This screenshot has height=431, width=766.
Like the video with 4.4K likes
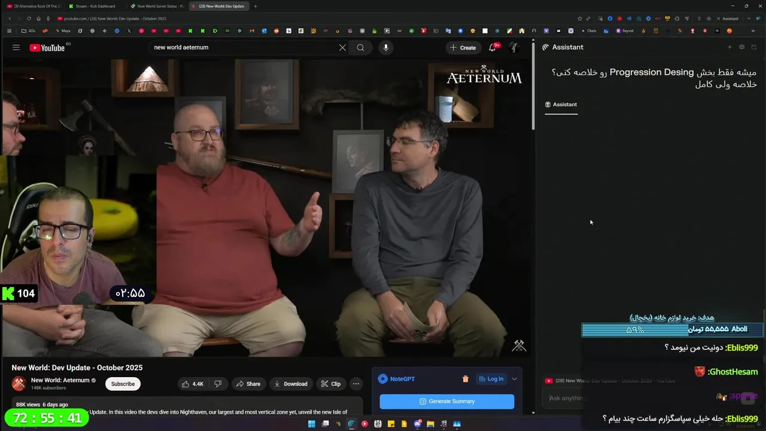[193, 384]
